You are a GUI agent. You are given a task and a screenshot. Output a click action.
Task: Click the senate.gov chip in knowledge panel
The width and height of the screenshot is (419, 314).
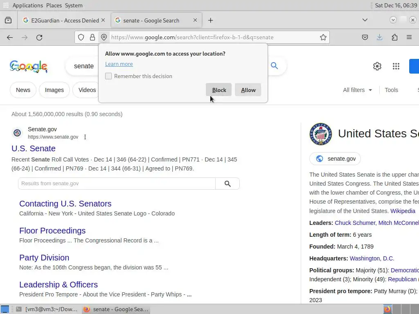(335, 159)
